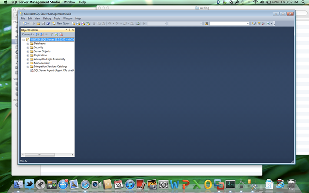Click the Save All icon in toolbar
The height and width of the screenshot is (193, 309).
(x=48, y=24)
